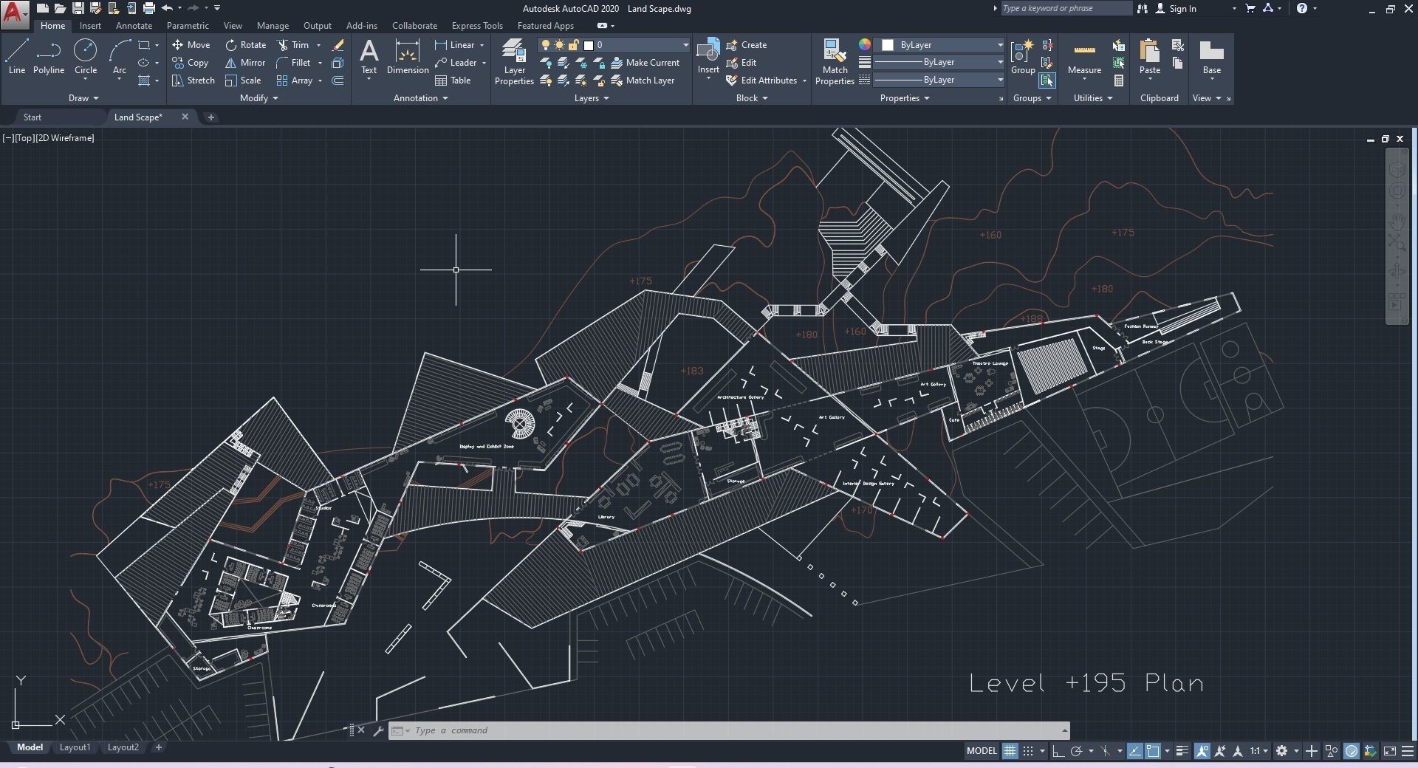Toggle annotation visibility in status bar

tap(1202, 751)
